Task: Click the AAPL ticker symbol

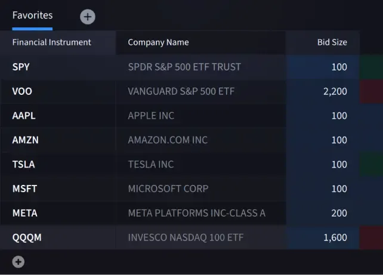Action: (23, 116)
